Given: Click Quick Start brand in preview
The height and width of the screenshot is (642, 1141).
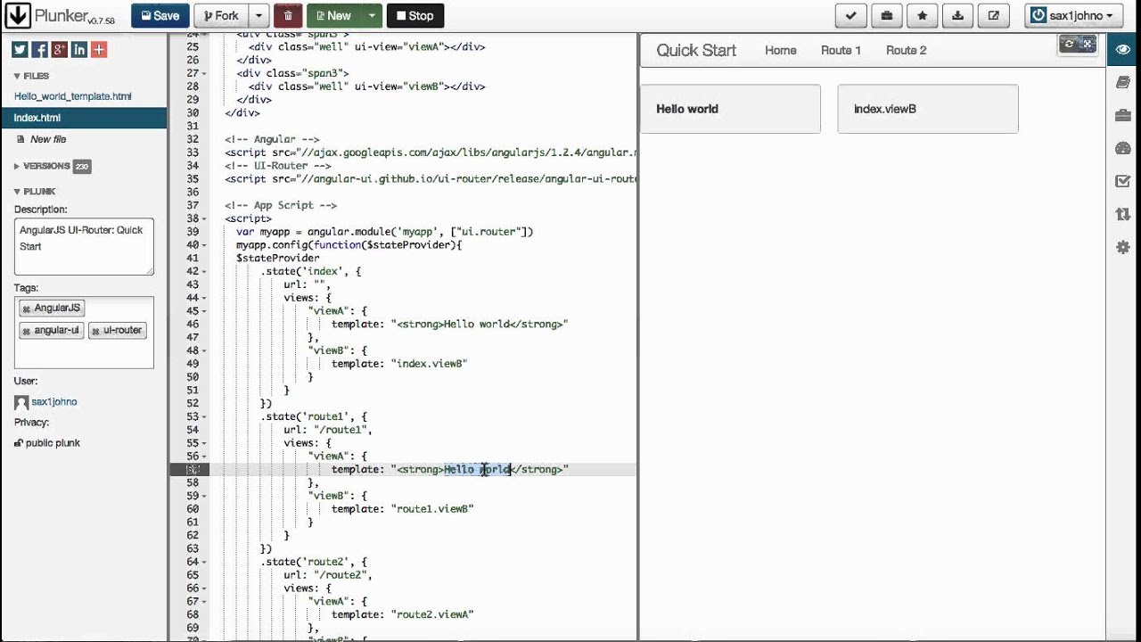Looking at the screenshot, I should click(696, 50).
